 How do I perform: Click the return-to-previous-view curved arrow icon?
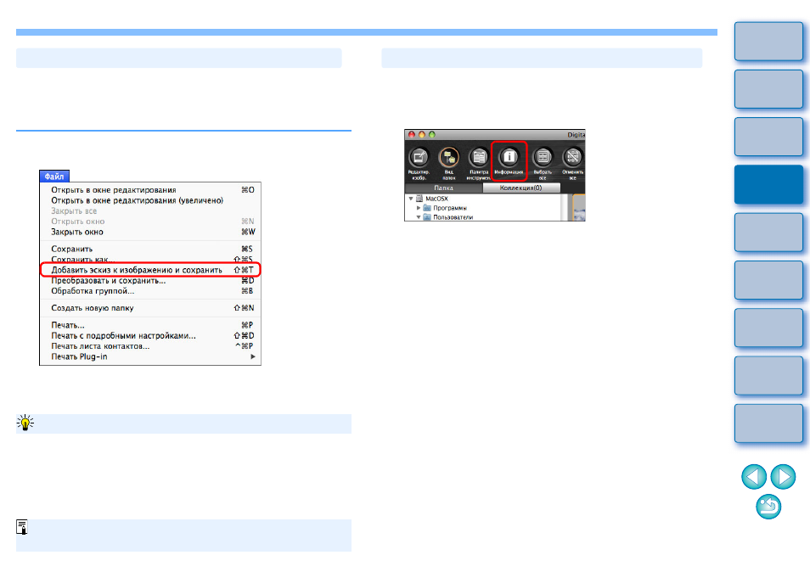coord(768,507)
